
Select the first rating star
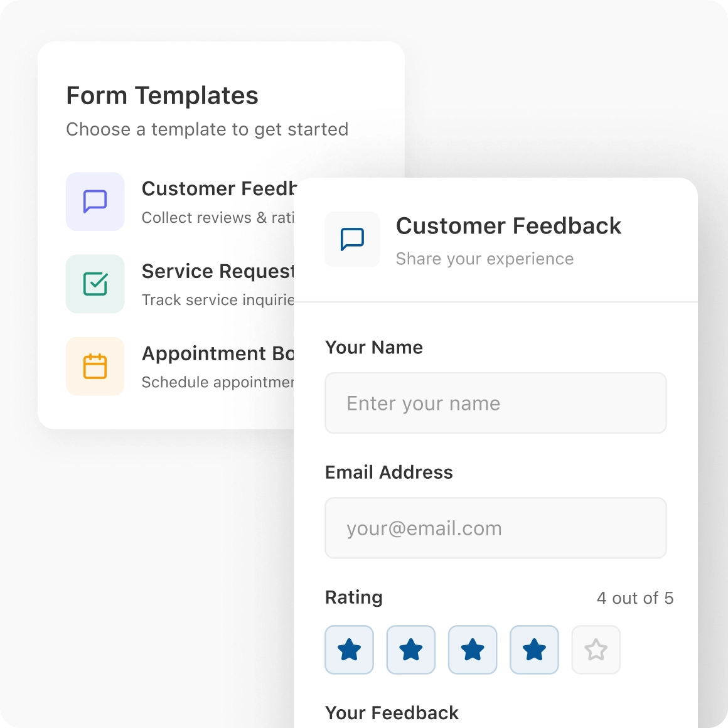(x=350, y=650)
